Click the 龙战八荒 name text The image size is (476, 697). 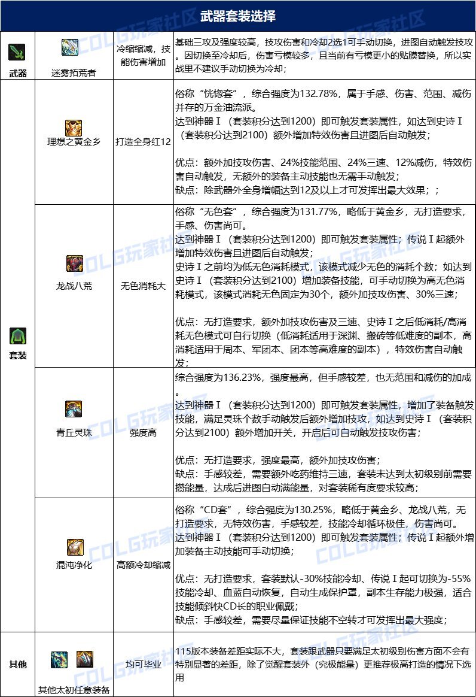74,286
